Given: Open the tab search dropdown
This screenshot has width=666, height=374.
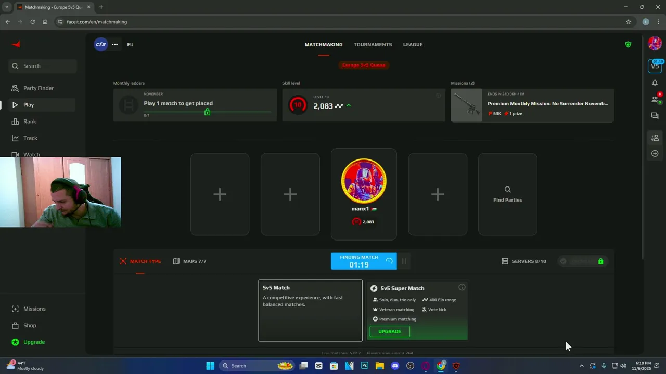Looking at the screenshot, I should pyautogui.click(x=7, y=7).
